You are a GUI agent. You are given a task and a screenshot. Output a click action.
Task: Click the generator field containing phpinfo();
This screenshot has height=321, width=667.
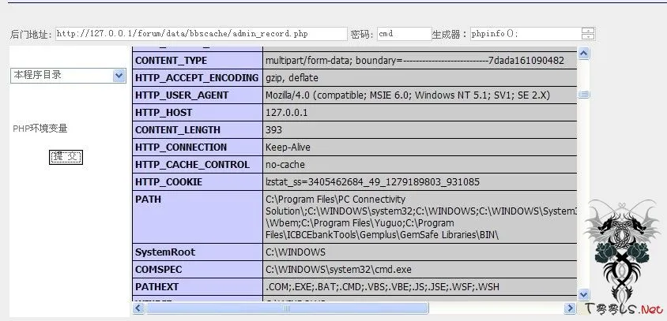[x=526, y=34]
